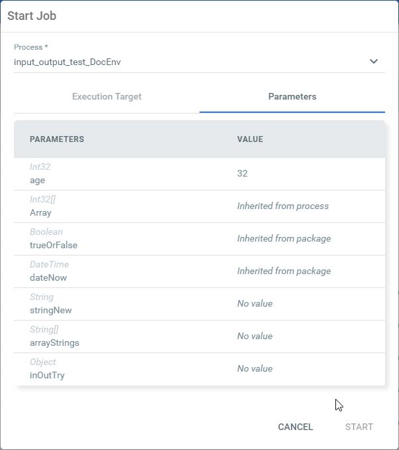Viewport: 399px width, 450px height.
Task: Click the inOutTry 'No value' field
Action: (x=255, y=368)
